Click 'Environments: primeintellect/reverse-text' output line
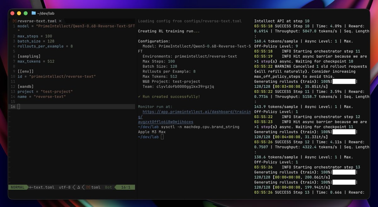378x207 pixels. (190, 56)
